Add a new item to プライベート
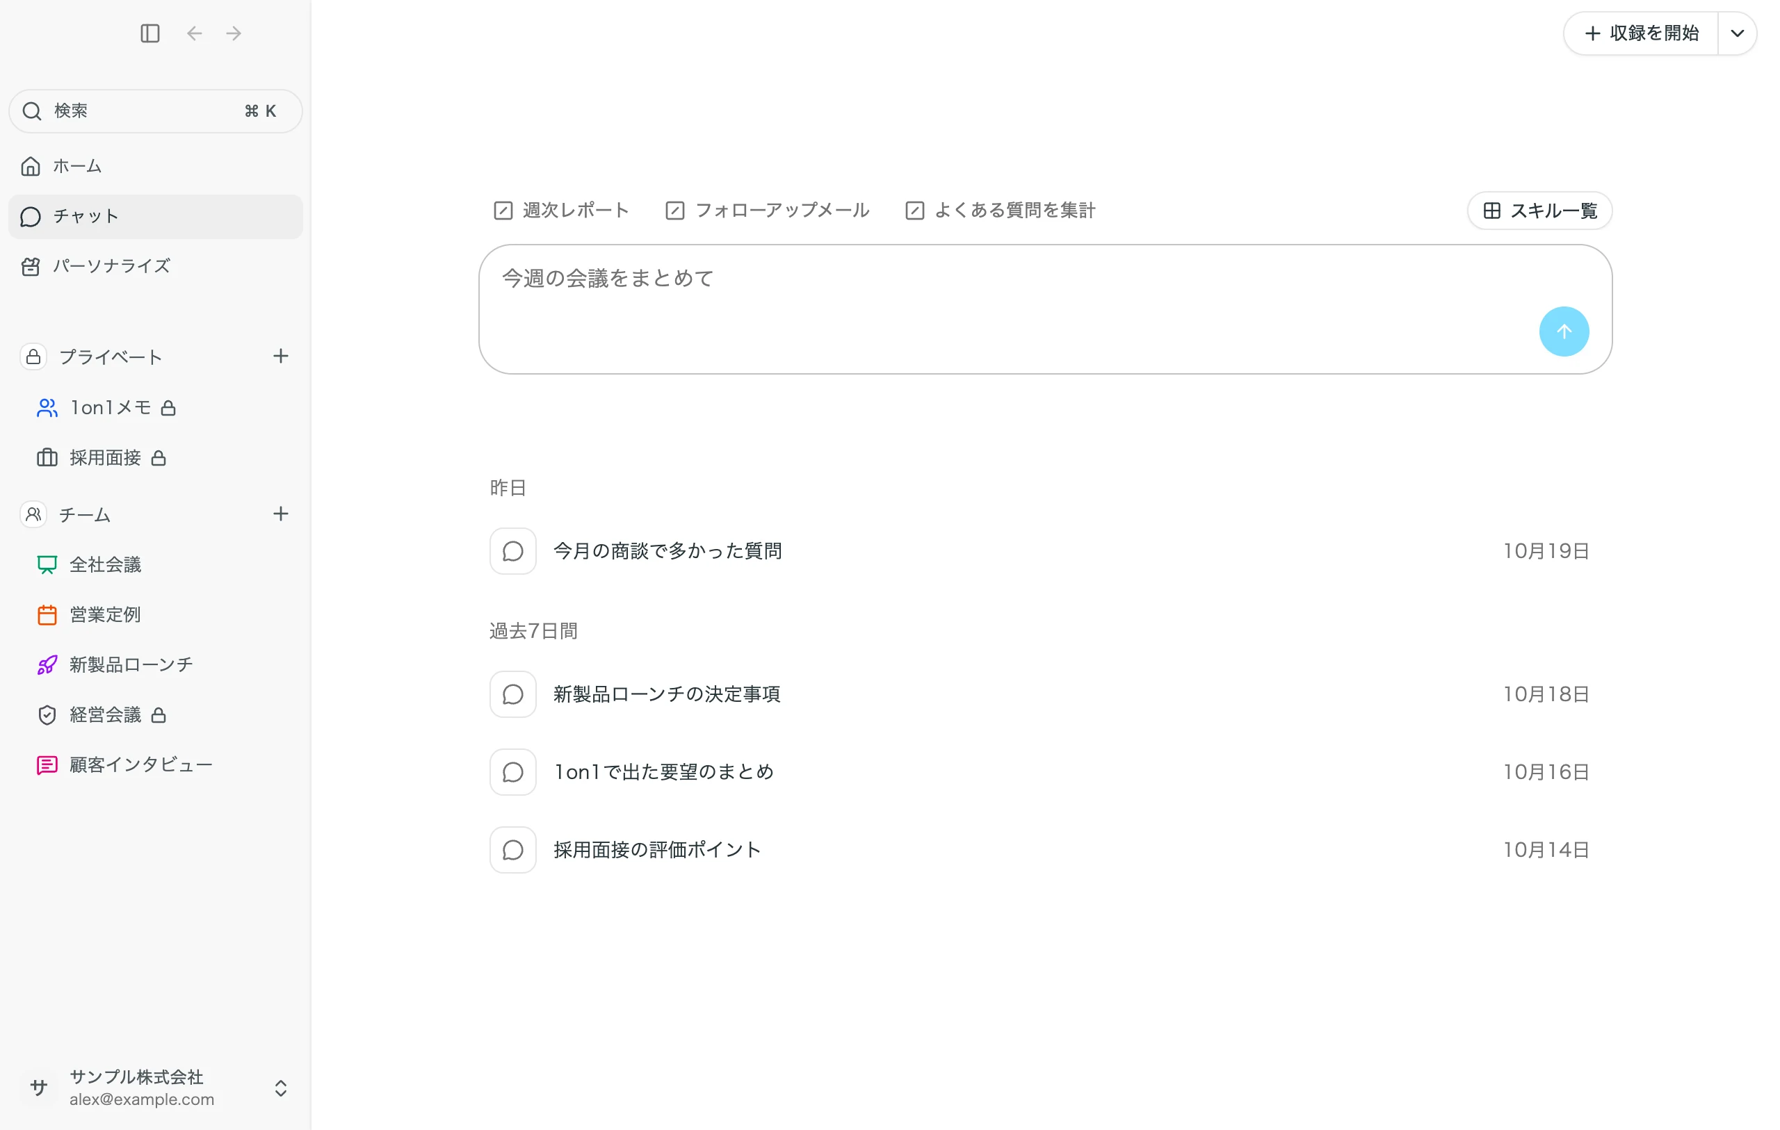The width and height of the screenshot is (1780, 1130). [x=280, y=357]
